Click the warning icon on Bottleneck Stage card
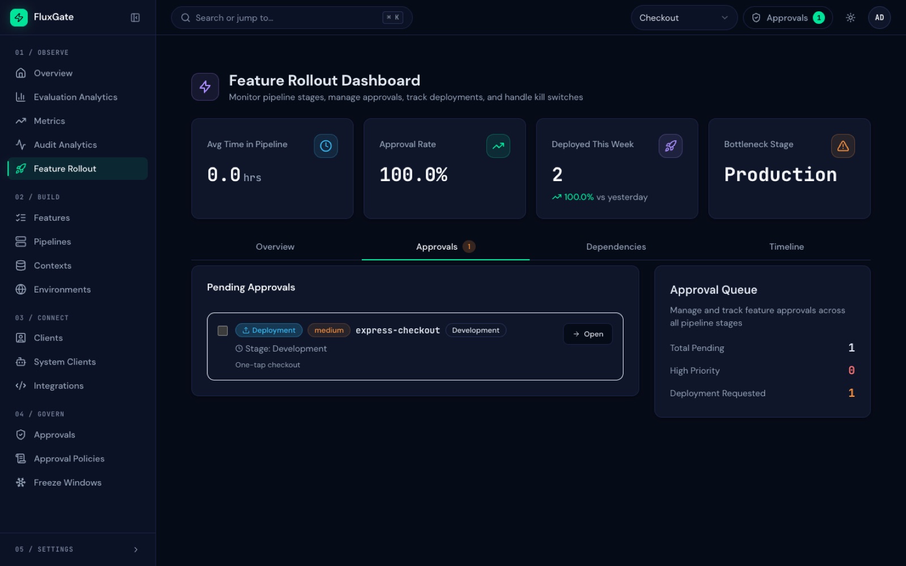906x566 pixels. point(843,146)
